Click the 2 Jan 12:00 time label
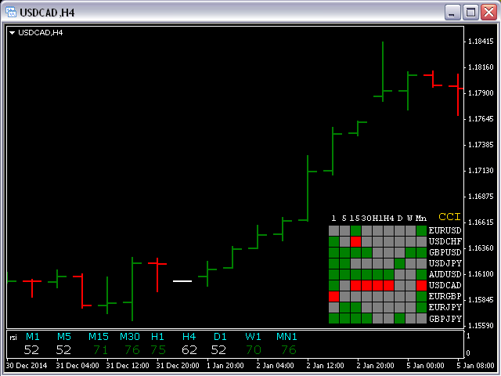This screenshot has height=376, width=501. point(325,366)
